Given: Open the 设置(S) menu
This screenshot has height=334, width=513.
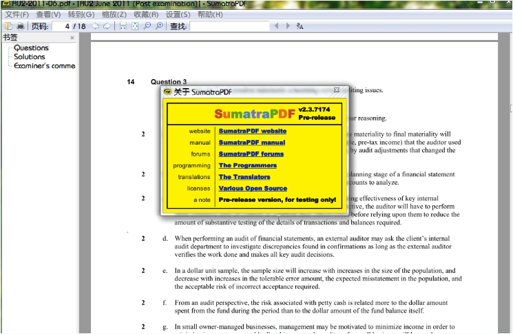Looking at the screenshot, I should [178, 14].
